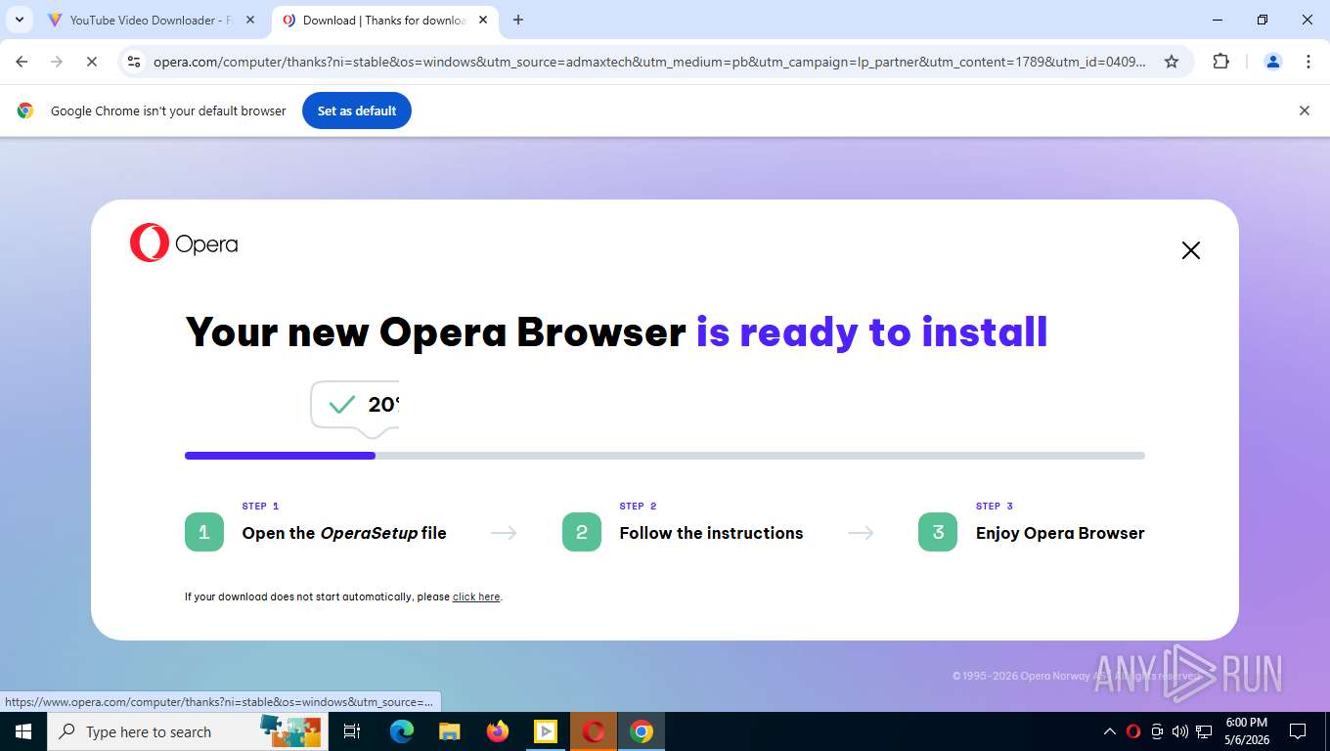Minimize the Chrome window
The width and height of the screenshot is (1330, 751).
[x=1218, y=20]
